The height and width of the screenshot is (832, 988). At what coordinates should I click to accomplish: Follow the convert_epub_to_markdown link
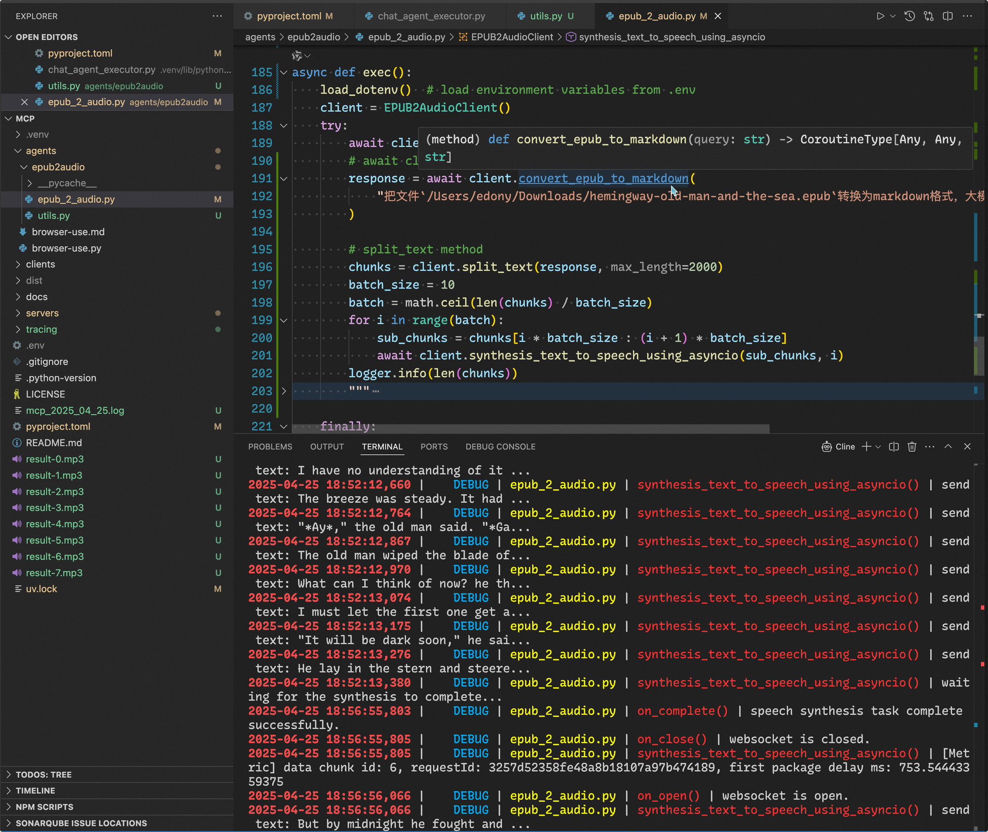(x=603, y=178)
